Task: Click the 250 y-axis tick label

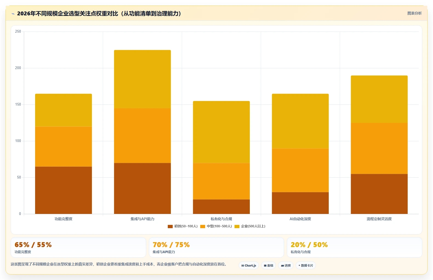Action: (18, 32)
